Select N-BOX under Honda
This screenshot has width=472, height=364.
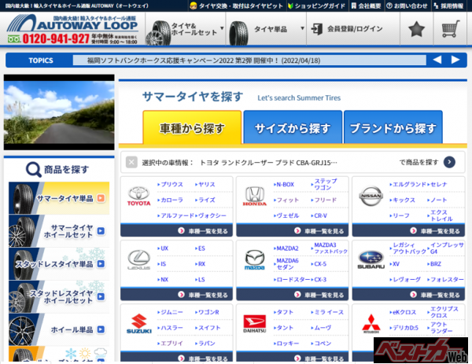tap(284, 185)
